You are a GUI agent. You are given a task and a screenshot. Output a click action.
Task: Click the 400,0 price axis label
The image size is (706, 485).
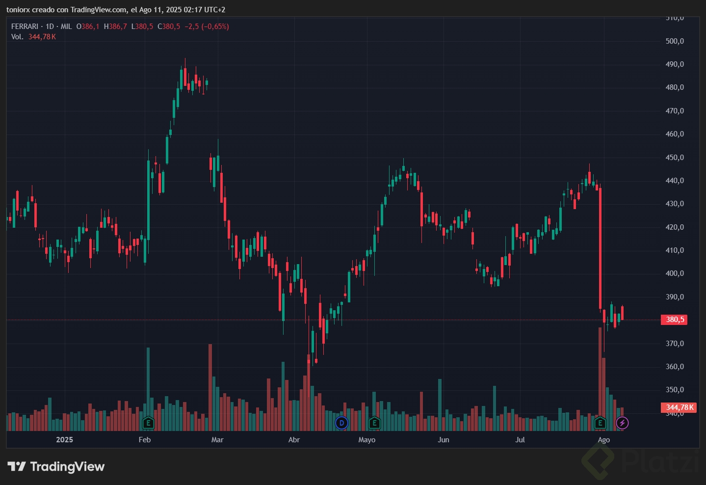[x=675, y=273]
